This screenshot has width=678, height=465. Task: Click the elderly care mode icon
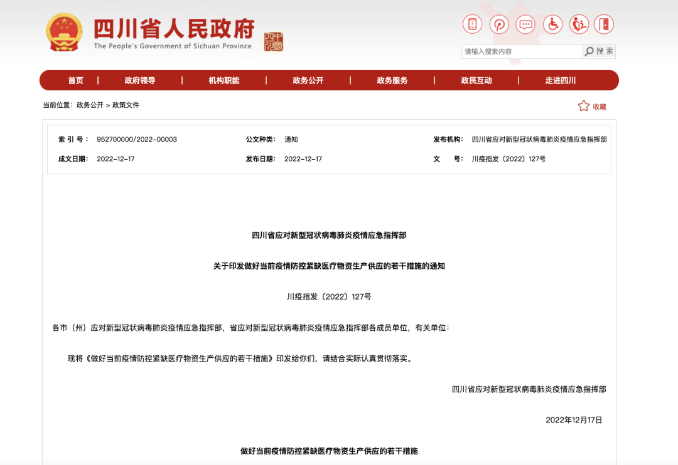[579, 24]
